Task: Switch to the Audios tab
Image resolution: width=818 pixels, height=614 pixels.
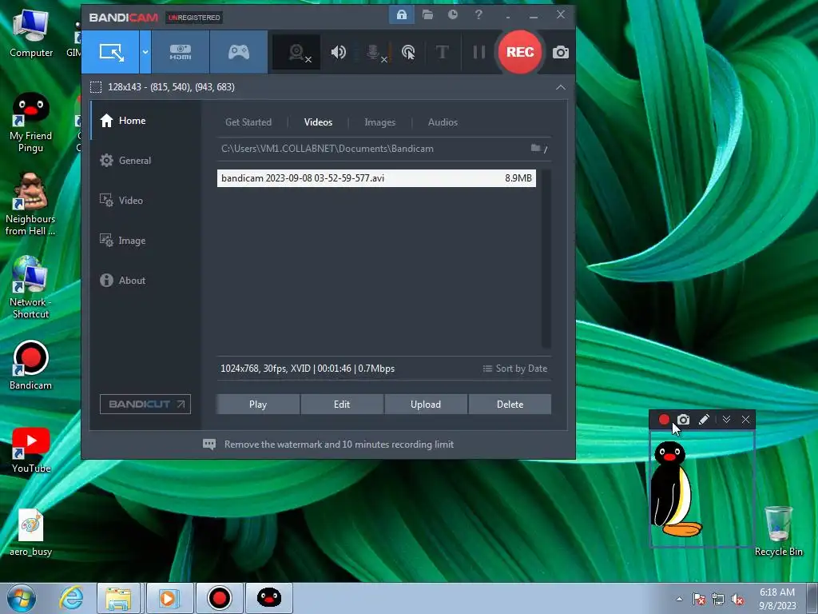Action: (443, 122)
